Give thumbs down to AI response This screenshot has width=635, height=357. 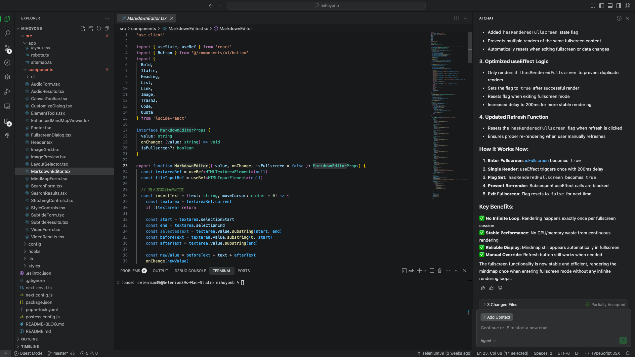pyautogui.click(x=500, y=288)
